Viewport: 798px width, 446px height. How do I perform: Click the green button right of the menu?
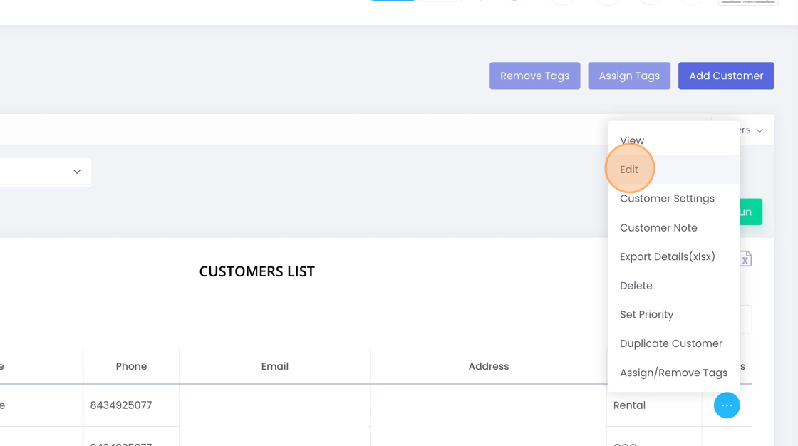point(751,212)
